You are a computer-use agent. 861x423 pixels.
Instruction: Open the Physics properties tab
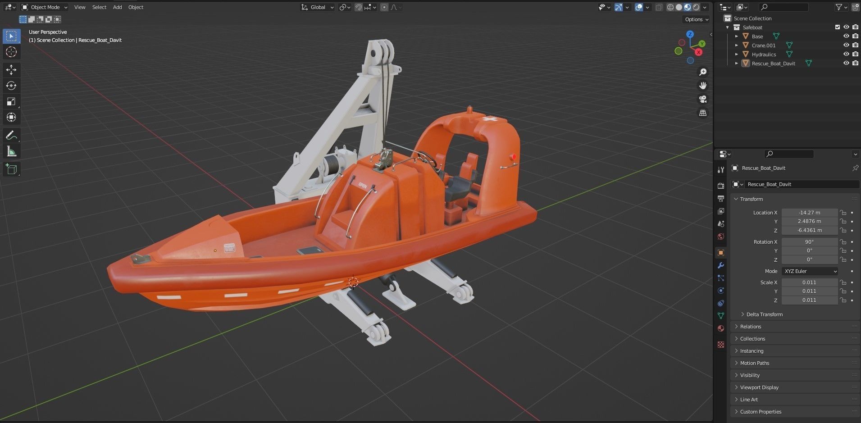click(x=720, y=291)
